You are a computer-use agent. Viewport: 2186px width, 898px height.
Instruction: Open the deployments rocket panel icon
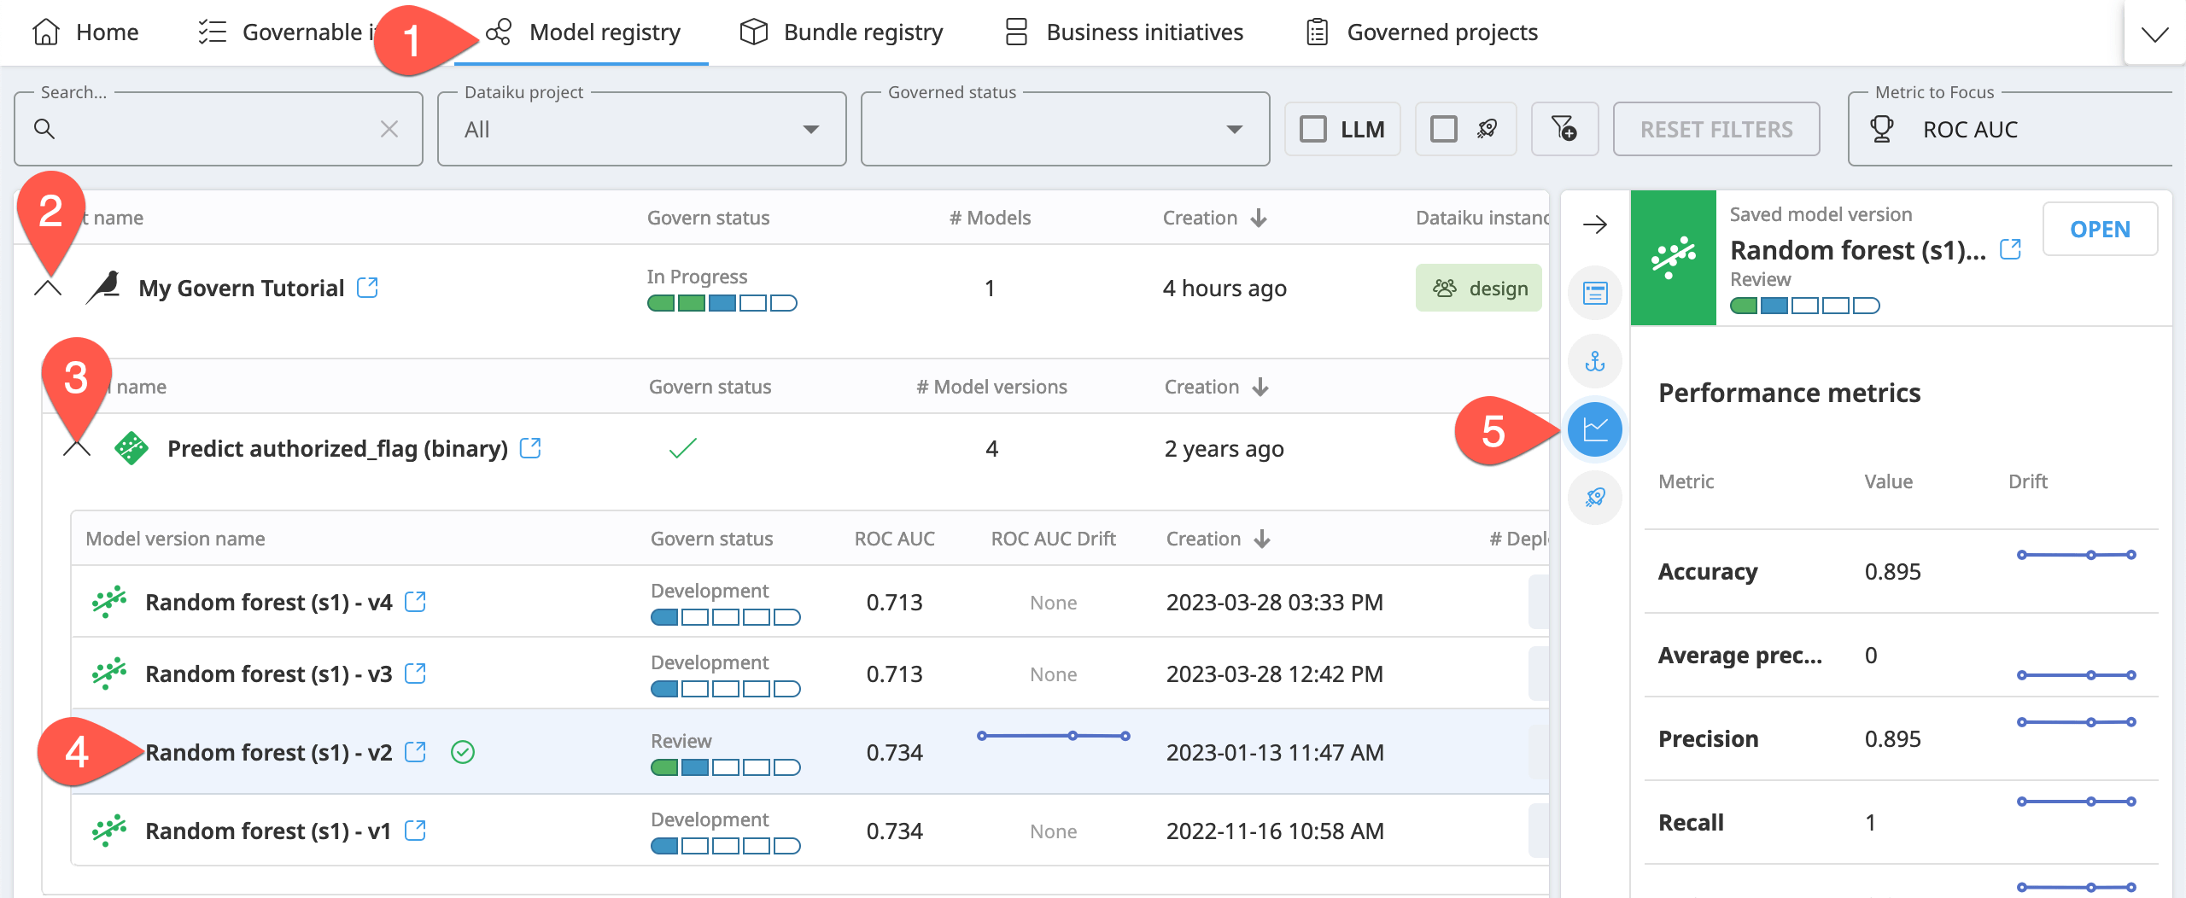(1594, 498)
